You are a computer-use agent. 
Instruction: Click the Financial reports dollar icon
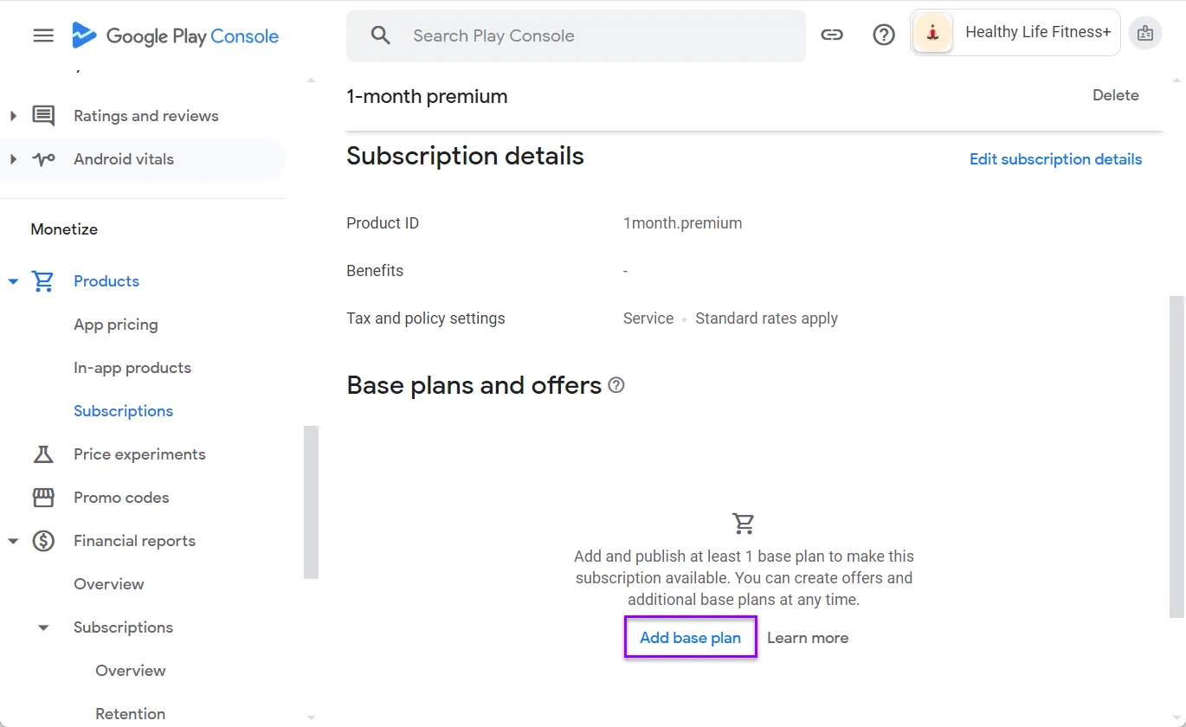[x=42, y=540]
